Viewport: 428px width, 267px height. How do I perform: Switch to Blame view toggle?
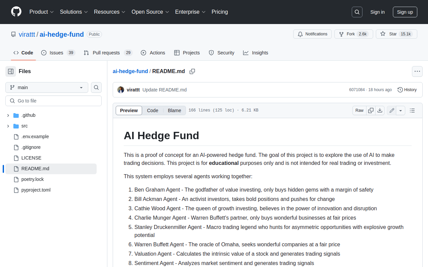tap(174, 110)
